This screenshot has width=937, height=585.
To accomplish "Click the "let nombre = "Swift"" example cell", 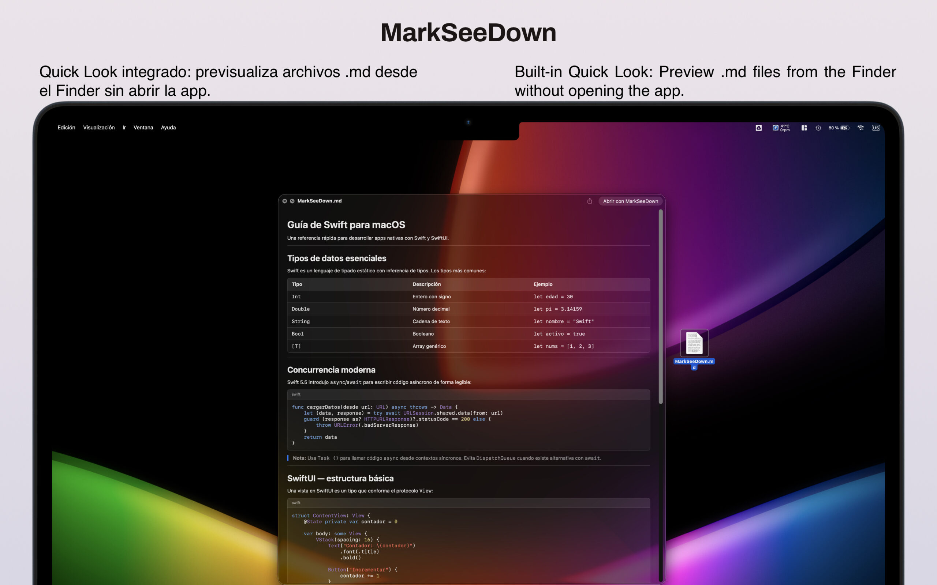I will pos(563,321).
